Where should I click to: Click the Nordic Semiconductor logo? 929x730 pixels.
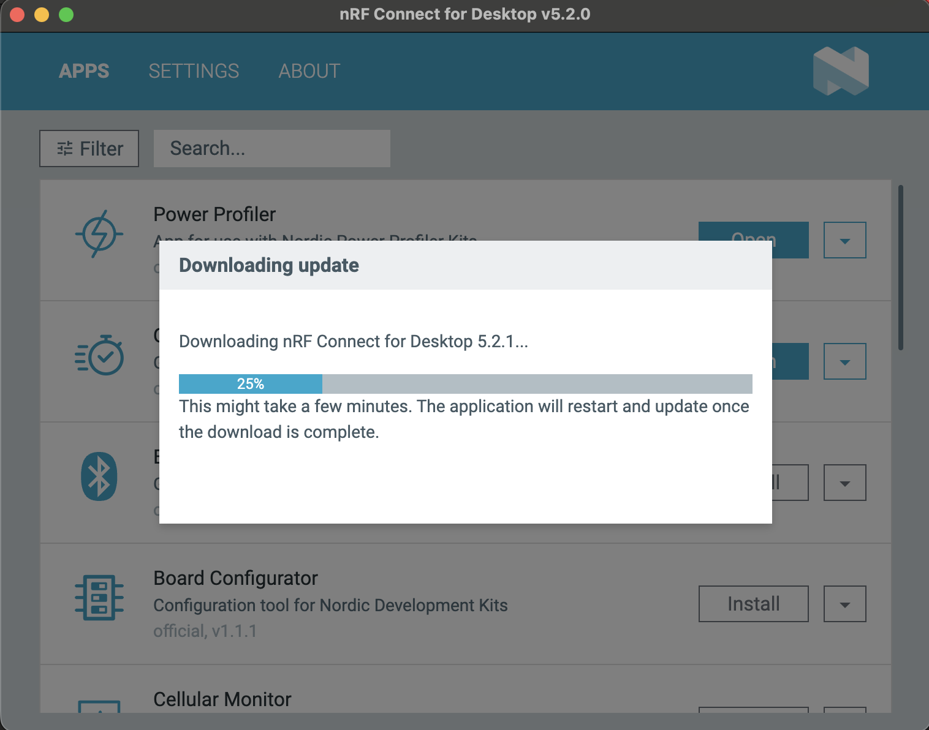[841, 71]
